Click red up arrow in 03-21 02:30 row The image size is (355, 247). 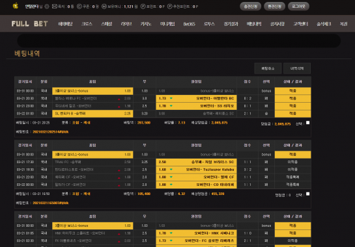point(119,242)
